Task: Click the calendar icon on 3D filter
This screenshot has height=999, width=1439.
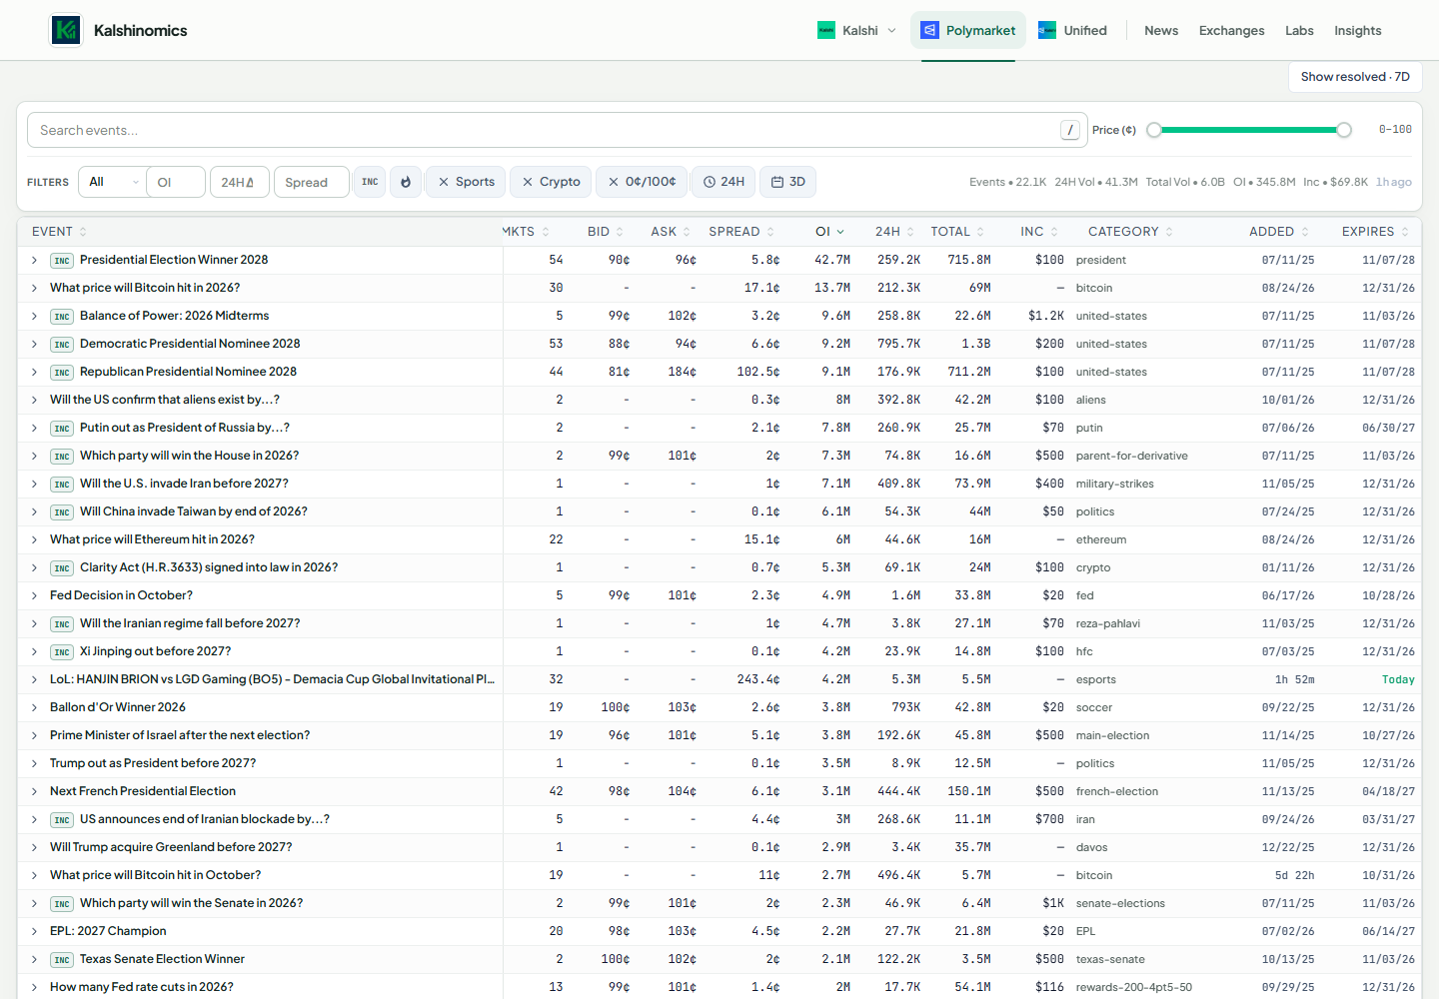Action: tap(777, 182)
